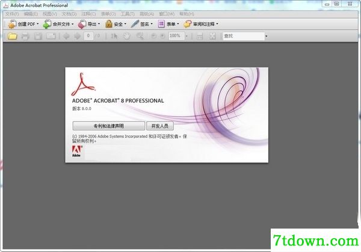
Task: Go to previous page arrow icon
Action: [66, 36]
